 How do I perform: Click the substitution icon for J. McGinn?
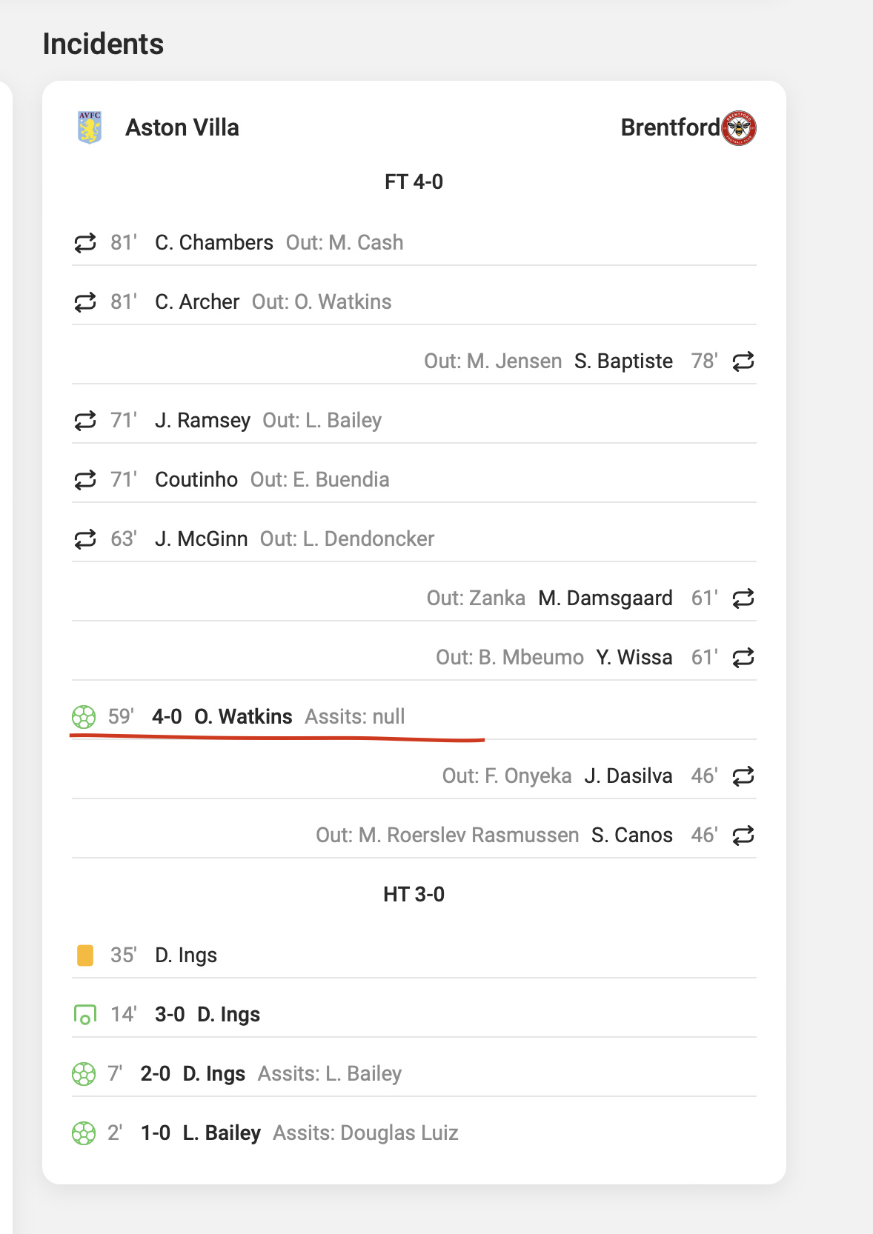pyautogui.click(x=84, y=538)
